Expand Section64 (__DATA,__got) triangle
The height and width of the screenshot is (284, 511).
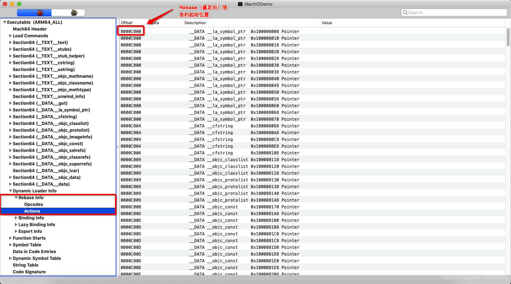pyautogui.click(x=10, y=103)
